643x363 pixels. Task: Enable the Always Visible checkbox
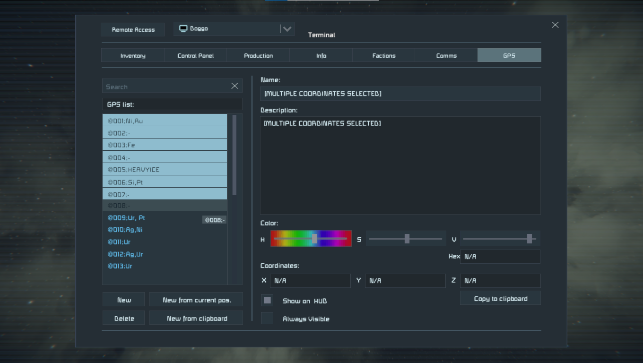(267, 319)
